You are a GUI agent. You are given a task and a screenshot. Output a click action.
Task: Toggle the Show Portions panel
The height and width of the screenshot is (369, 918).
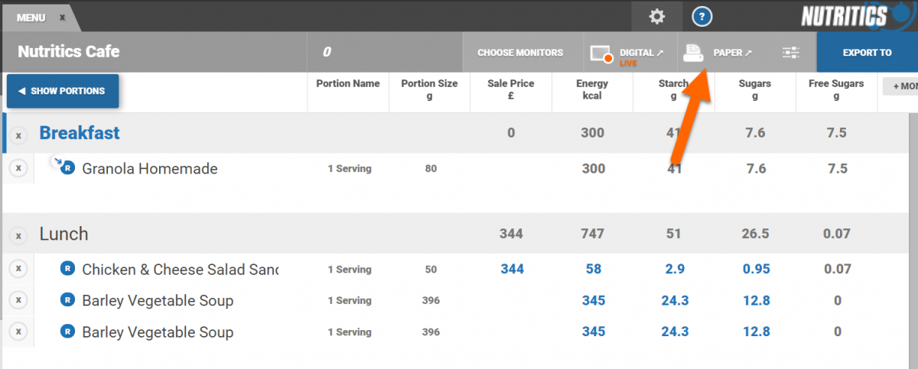point(63,91)
